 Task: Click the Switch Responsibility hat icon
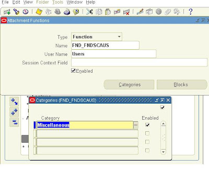57,12
